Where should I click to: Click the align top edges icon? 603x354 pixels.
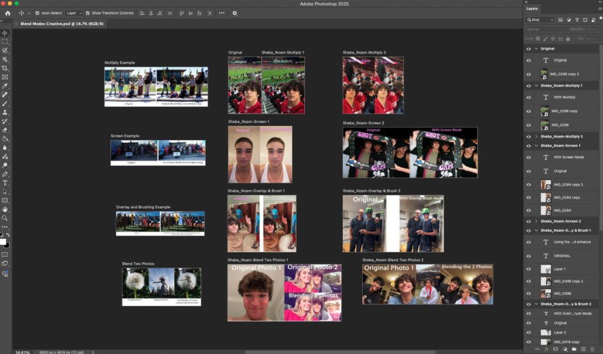pyautogui.click(x=181, y=13)
